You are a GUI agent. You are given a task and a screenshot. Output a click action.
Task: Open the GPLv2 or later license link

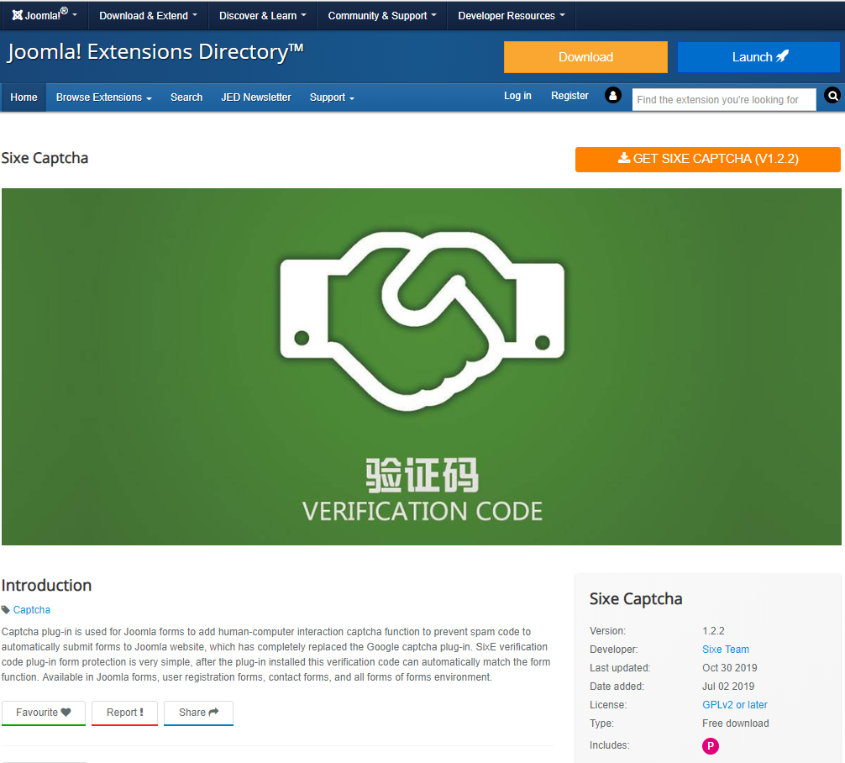click(x=734, y=705)
